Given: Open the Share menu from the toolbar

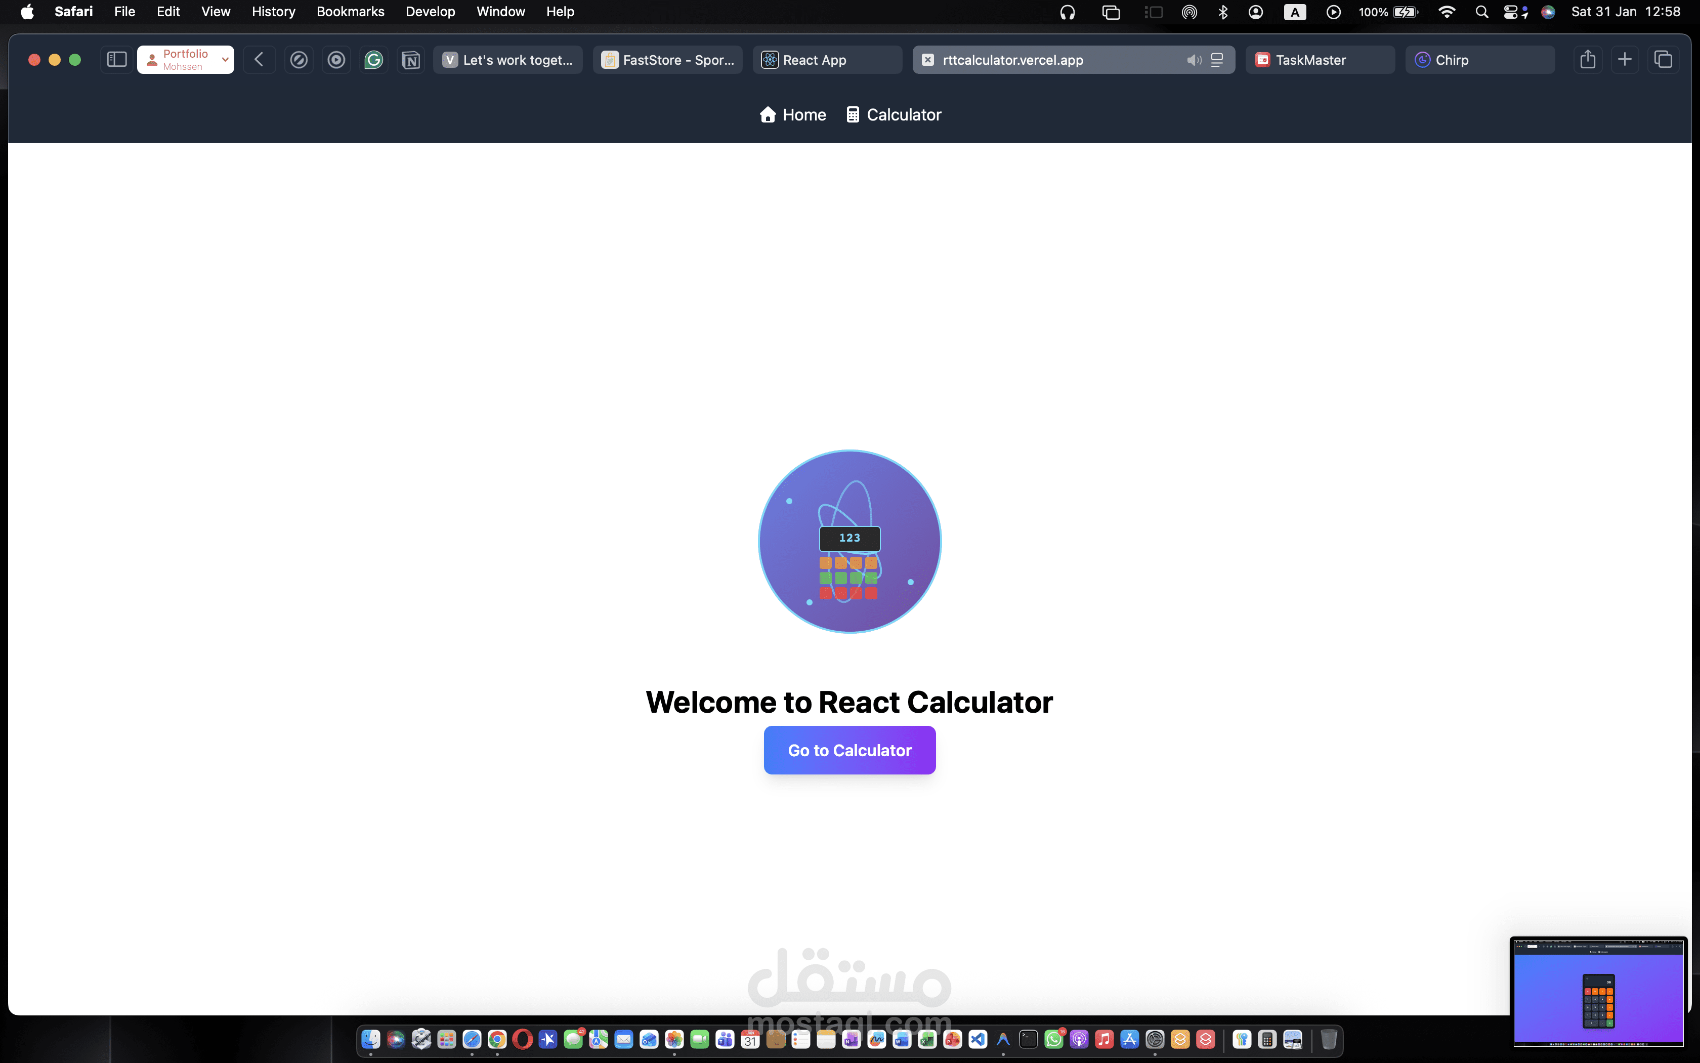Looking at the screenshot, I should coord(1588,60).
